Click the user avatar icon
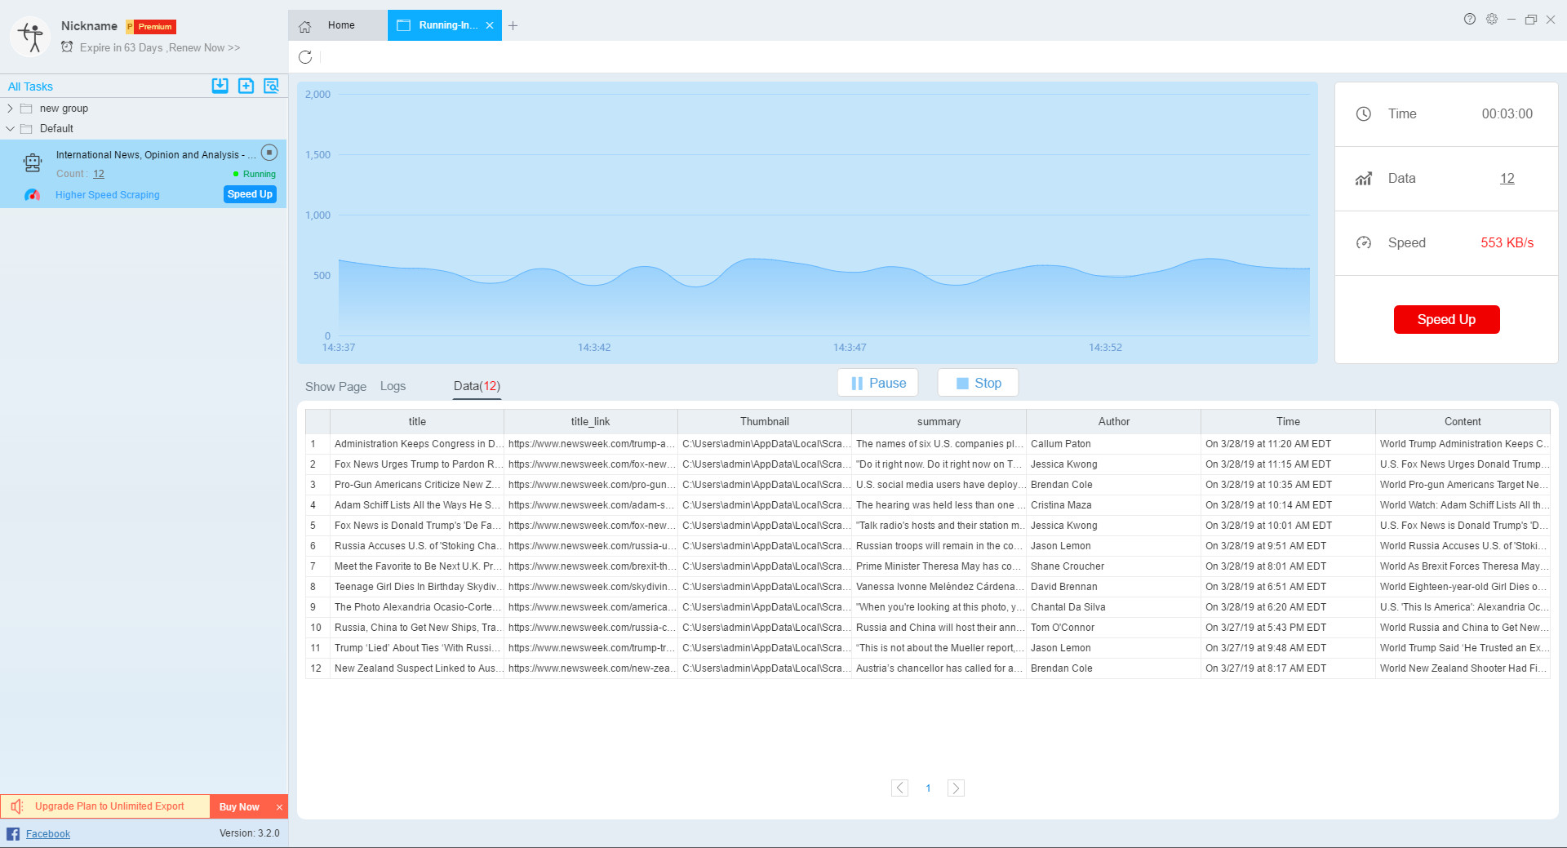Image resolution: width=1567 pixels, height=848 pixels. coord(31,37)
